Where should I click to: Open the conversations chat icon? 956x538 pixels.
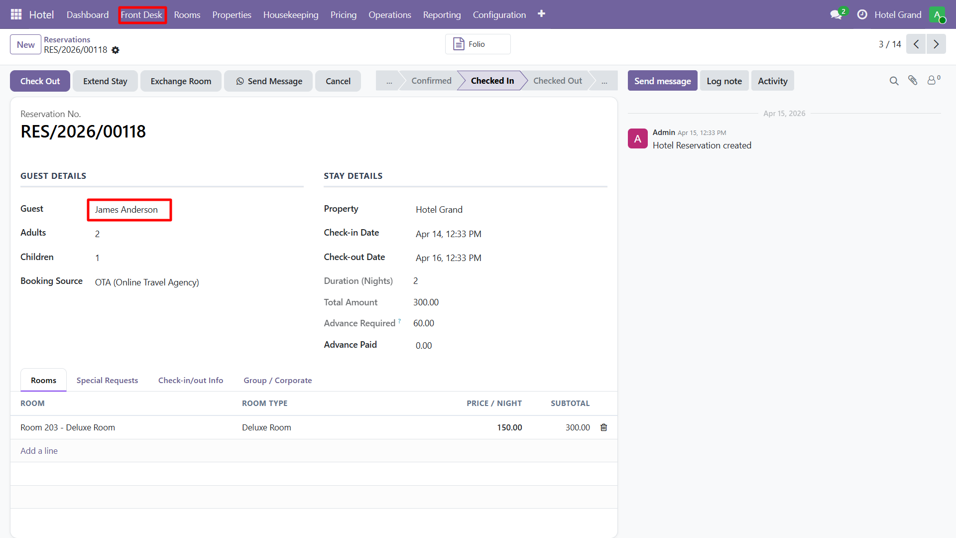tap(836, 14)
